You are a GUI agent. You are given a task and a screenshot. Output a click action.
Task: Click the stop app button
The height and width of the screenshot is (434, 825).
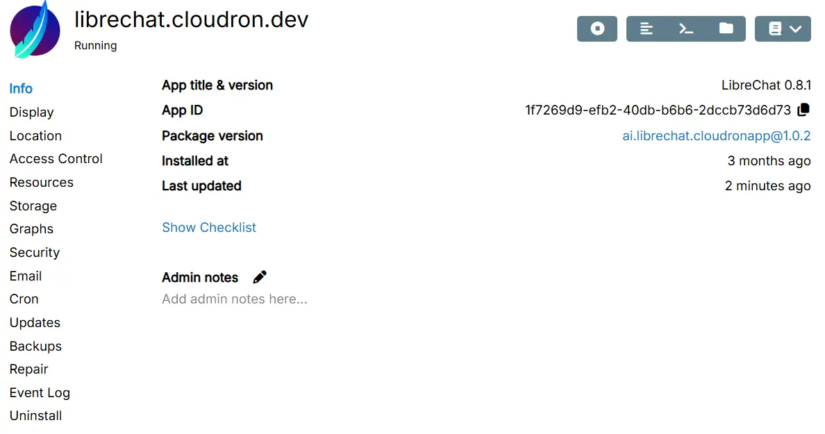(597, 29)
